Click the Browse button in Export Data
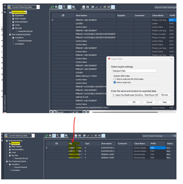 pos(165,95)
